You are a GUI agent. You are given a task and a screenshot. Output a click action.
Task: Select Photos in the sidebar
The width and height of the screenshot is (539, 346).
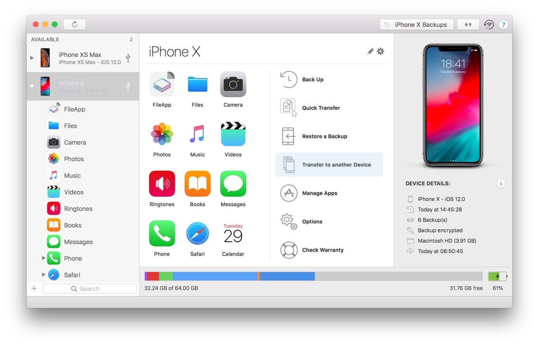coord(83,159)
